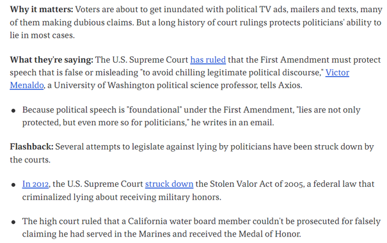Click the bold "Why it matters:" label
This screenshot has width=387, height=243.
click(42, 10)
